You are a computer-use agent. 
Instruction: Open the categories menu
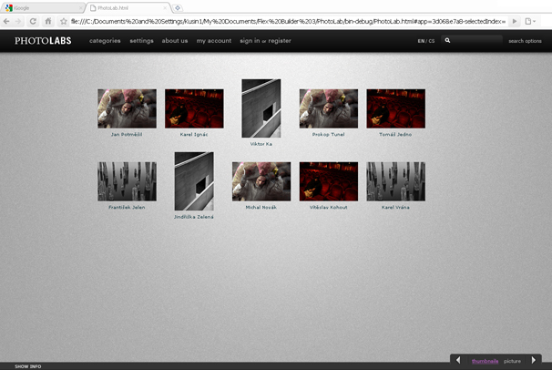tap(105, 41)
